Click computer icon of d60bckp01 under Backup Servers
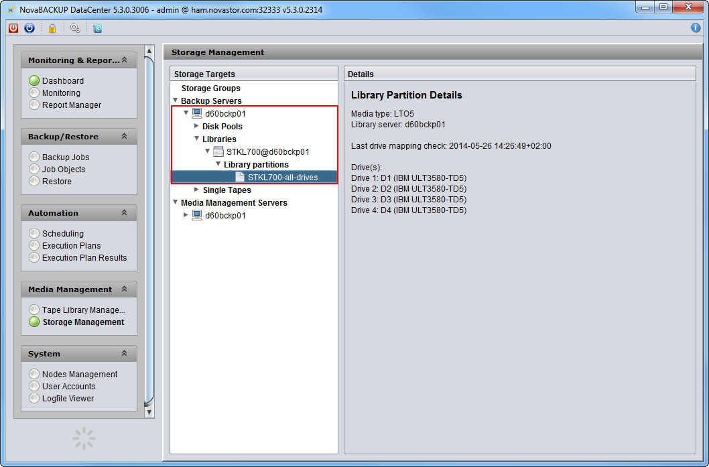Viewport: 709px width, 467px height. click(x=197, y=113)
